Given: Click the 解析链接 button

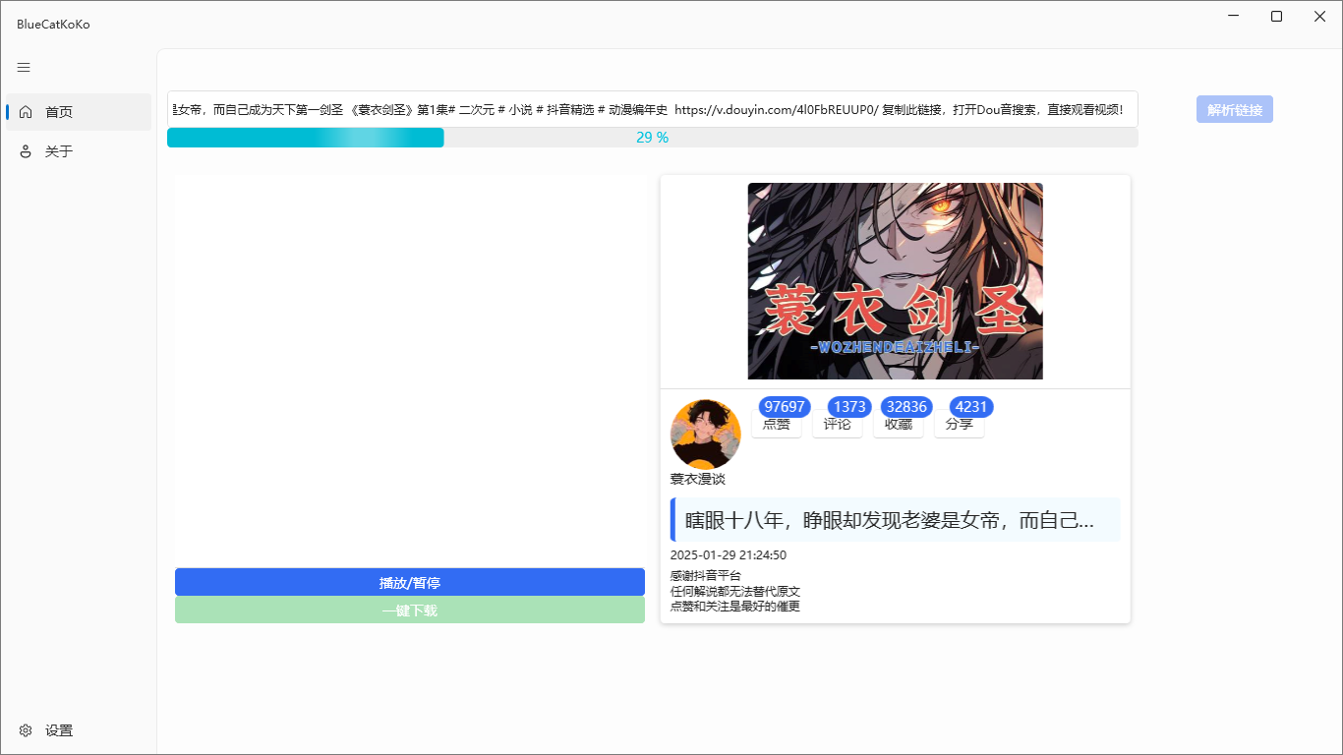Looking at the screenshot, I should (x=1235, y=110).
